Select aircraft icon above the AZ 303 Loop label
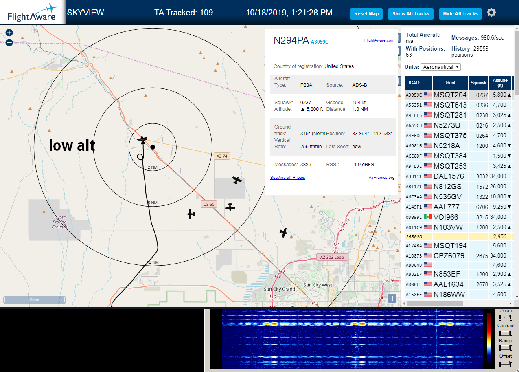This screenshot has height=372, width=519. (x=284, y=232)
